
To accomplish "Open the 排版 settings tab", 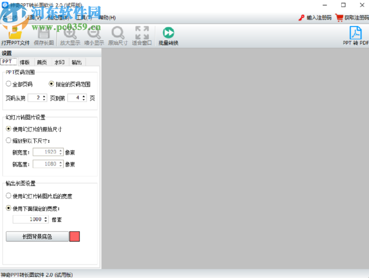I will click(25, 62).
